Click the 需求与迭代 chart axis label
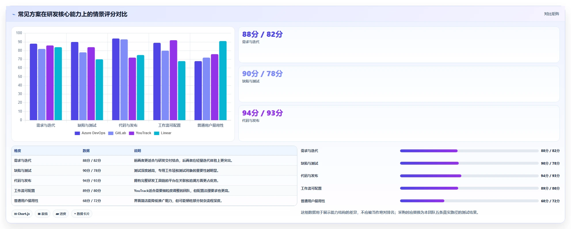The width and height of the screenshot is (571, 229). 46,125
